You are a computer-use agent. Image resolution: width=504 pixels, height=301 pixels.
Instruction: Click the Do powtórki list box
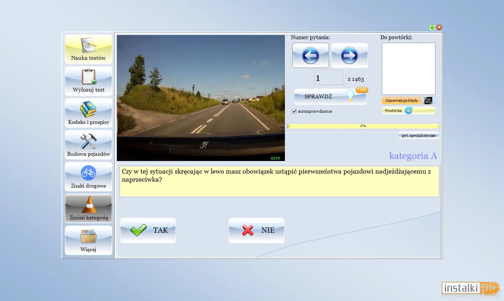(408, 69)
